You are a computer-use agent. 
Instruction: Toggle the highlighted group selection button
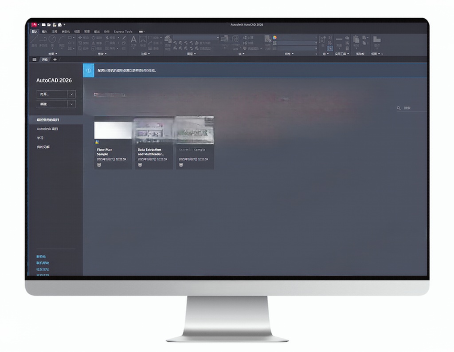330,48
